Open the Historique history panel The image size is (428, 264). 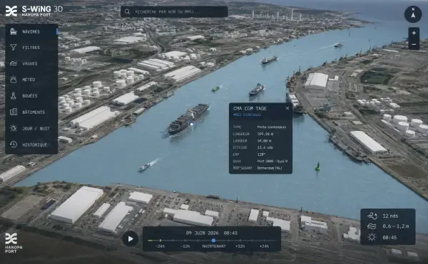pyautogui.click(x=31, y=144)
